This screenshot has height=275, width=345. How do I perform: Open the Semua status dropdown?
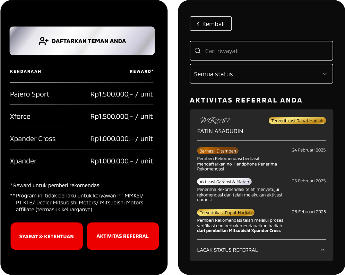pos(261,74)
